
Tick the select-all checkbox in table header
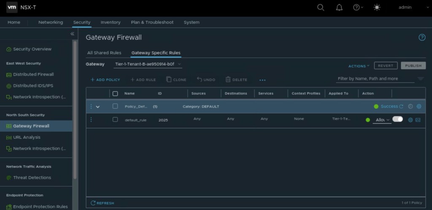[115, 93]
